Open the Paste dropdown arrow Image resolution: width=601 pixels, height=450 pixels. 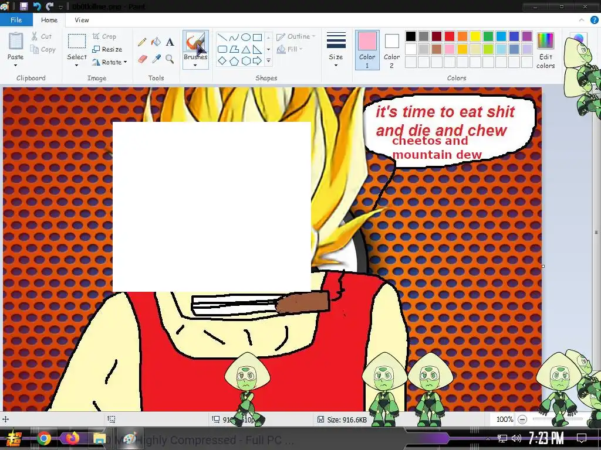(15, 66)
